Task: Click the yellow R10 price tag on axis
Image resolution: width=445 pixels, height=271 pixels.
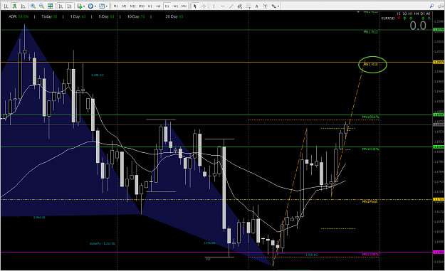Action: (439, 62)
